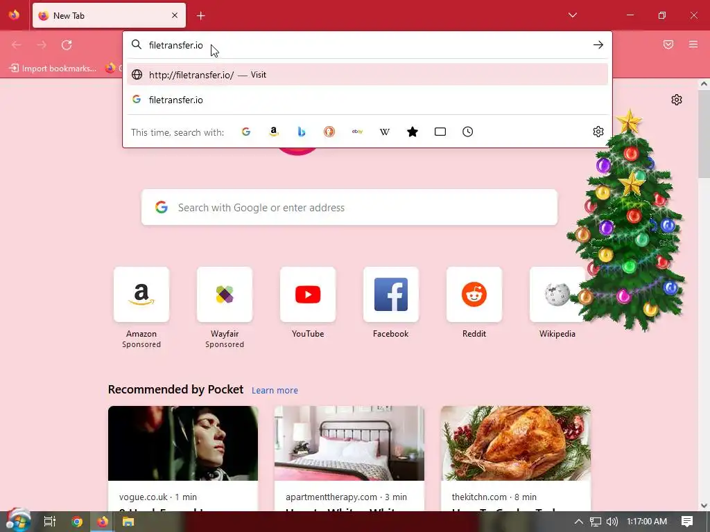Search Bookmarks using the star icon
The height and width of the screenshot is (532, 710).
tap(413, 132)
